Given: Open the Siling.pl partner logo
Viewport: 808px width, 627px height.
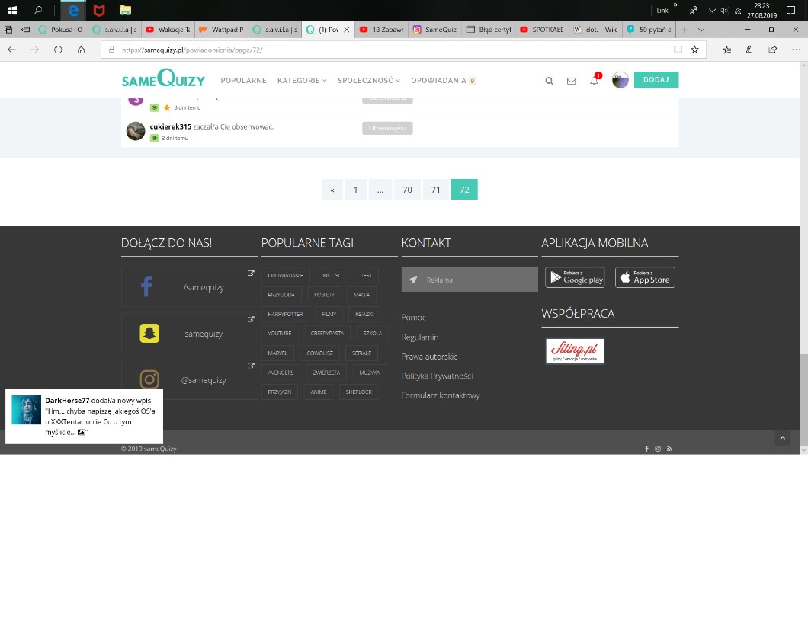Looking at the screenshot, I should pos(575,351).
